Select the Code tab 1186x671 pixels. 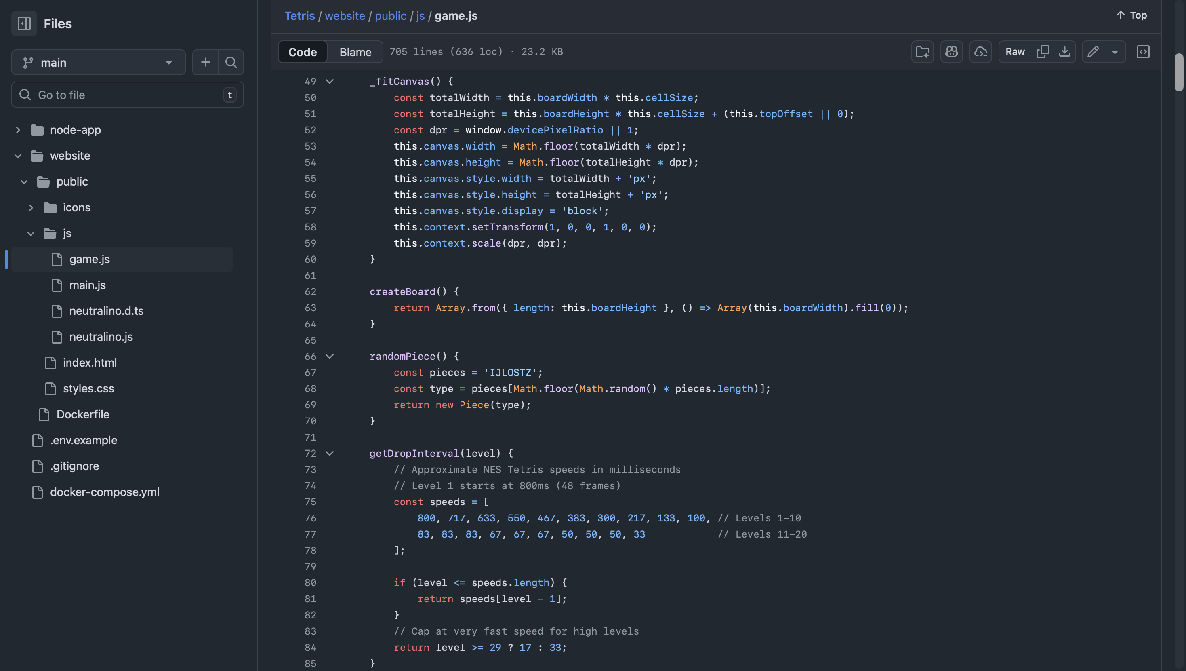[303, 52]
